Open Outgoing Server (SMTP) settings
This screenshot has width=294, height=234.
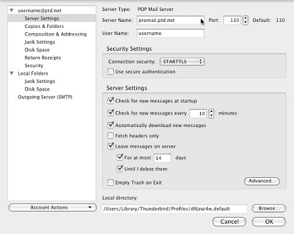click(45, 97)
